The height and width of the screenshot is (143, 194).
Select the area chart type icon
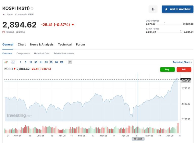coord(13,62)
